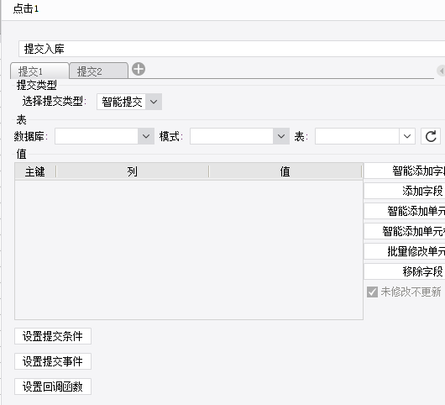Toggle the 未修改不更新 checkbox
The image size is (445, 405).
(x=372, y=292)
